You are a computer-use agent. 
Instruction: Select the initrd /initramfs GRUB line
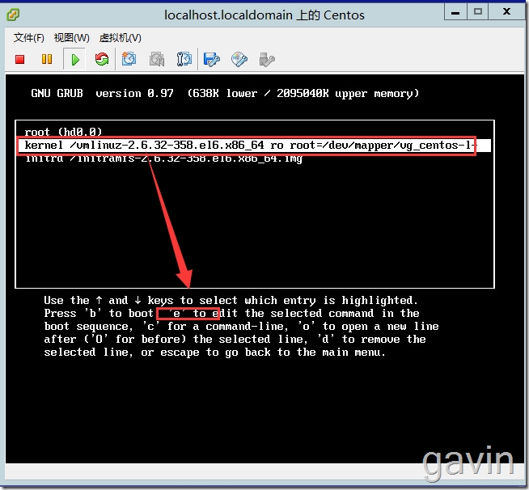coord(164,158)
